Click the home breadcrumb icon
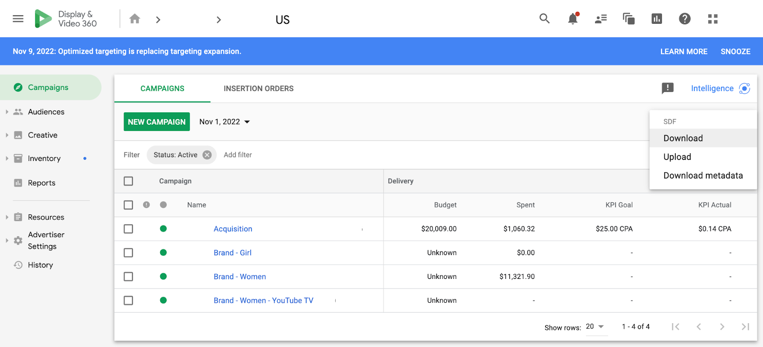 135,19
